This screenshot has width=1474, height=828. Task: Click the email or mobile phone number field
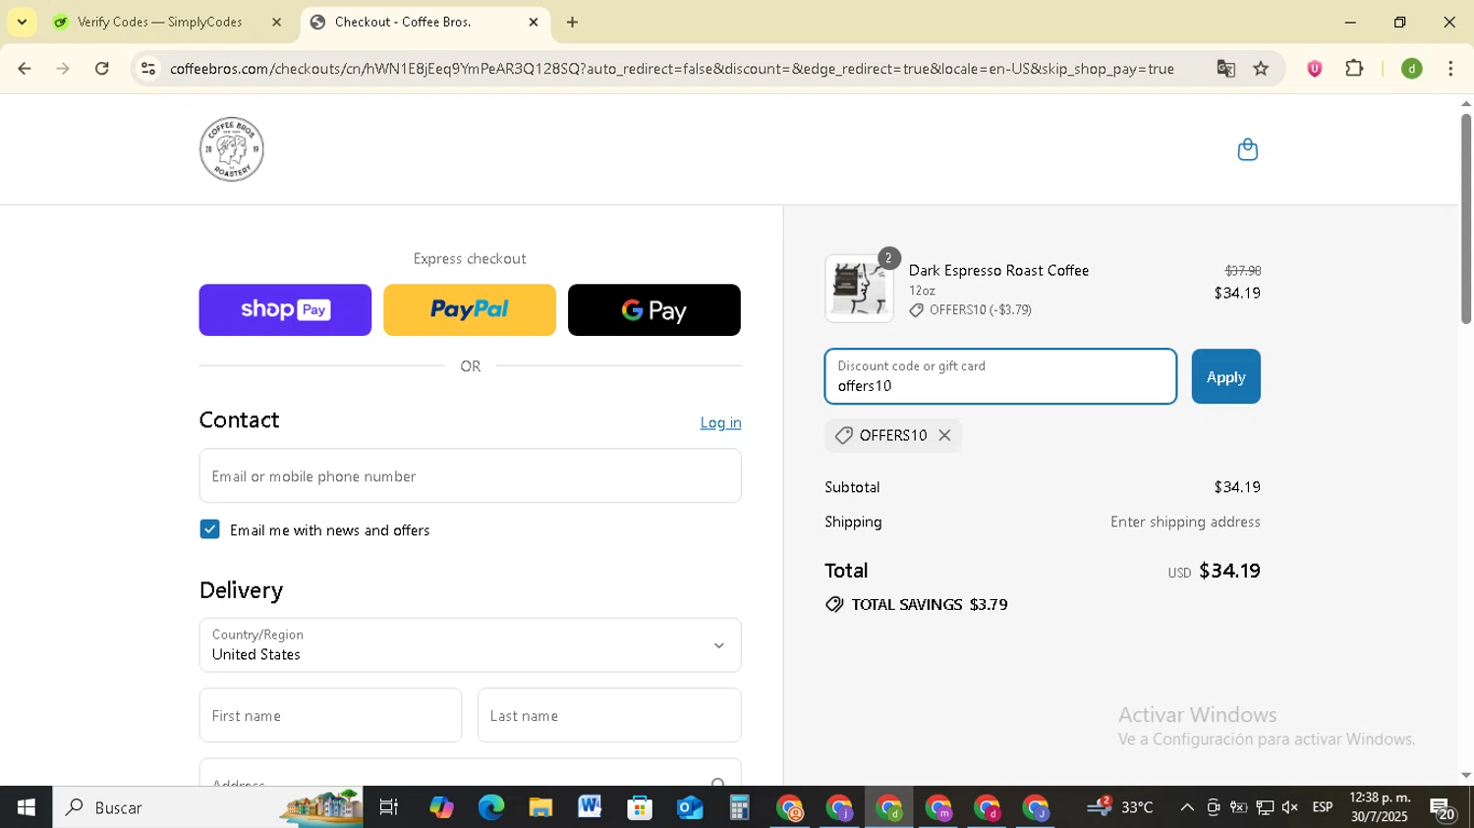click(x=470, y=476)
